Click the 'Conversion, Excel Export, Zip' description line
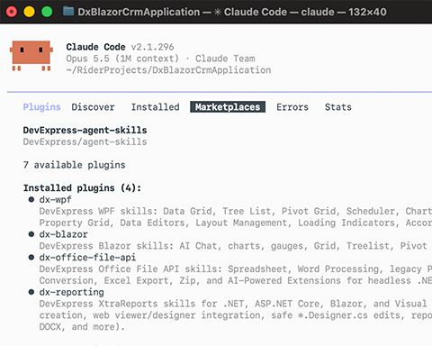The image size is (432, 346). (x=236, y=280)
